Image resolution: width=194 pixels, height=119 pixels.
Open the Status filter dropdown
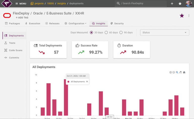(164, 33)
